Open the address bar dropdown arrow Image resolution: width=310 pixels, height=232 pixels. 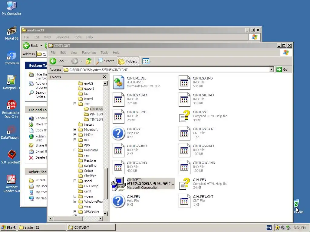pyautogui.click(x=272, y=69)
